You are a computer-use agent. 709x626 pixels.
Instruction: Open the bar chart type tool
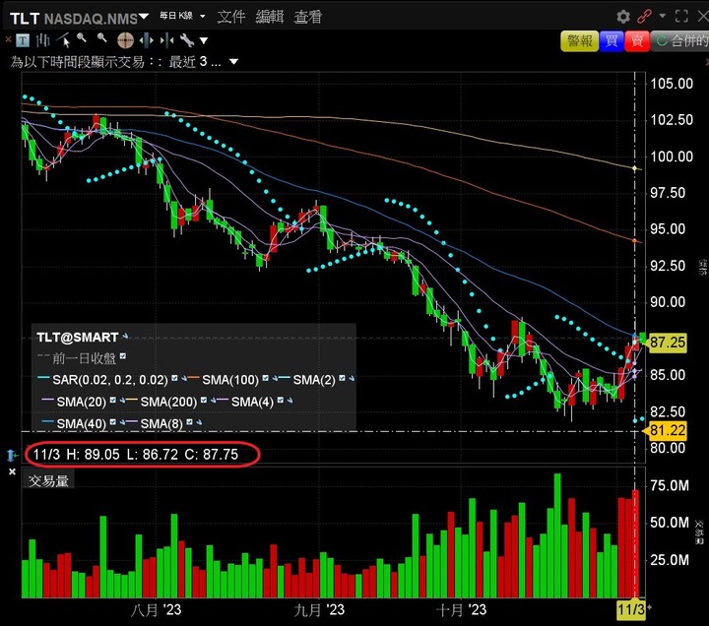click(42, 40)
